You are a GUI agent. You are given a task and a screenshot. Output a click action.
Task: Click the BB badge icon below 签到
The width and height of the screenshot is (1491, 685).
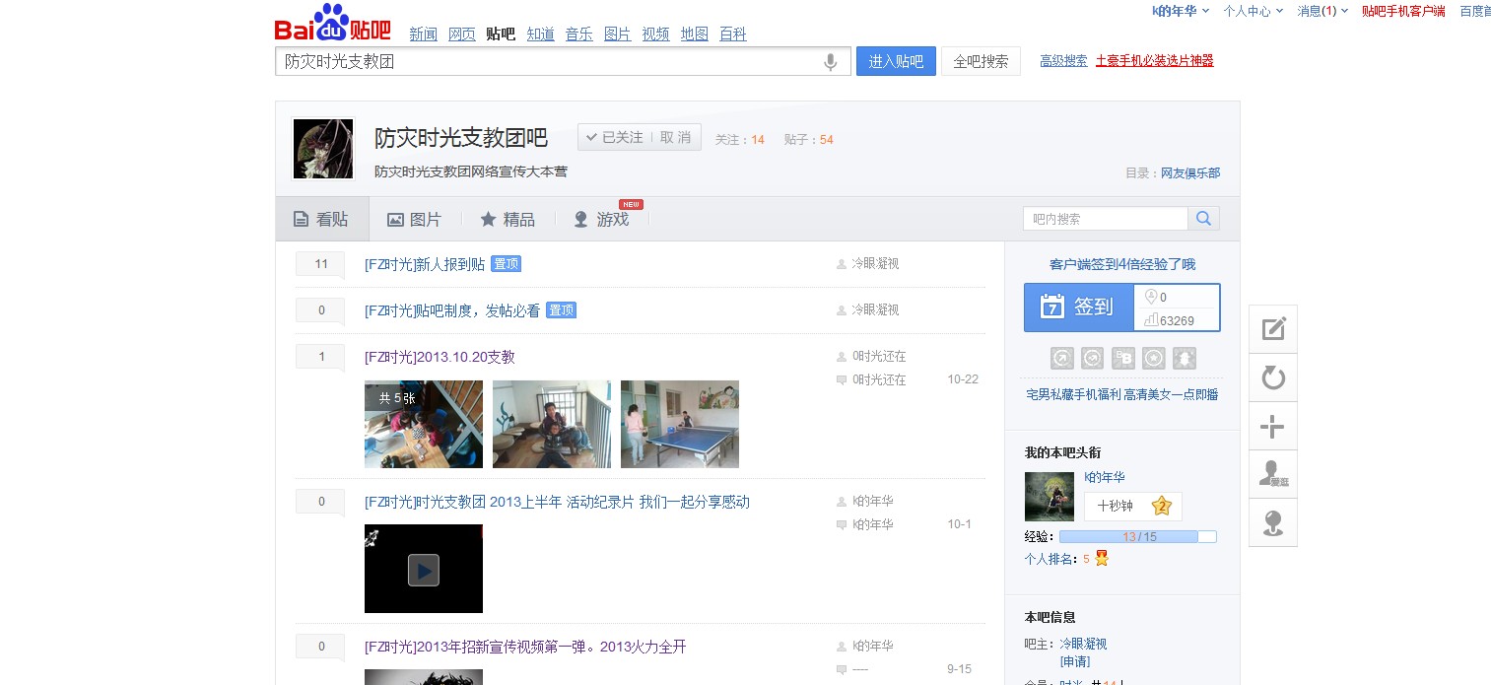click(1122, 359)
